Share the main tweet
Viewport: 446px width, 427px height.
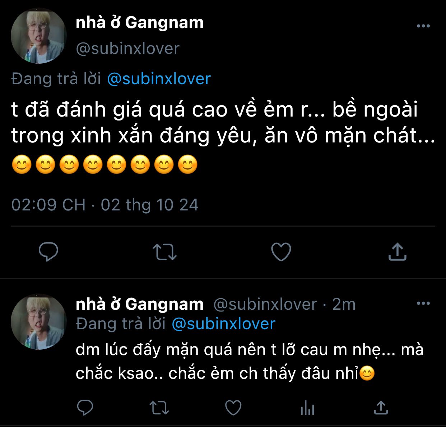tap(397, 251)
